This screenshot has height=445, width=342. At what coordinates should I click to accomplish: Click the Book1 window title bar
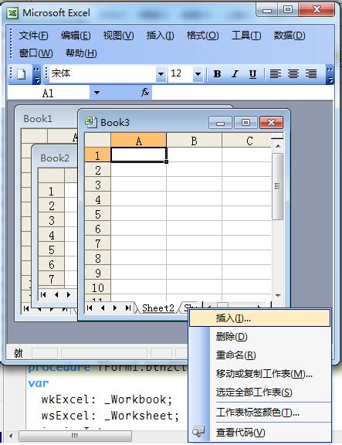(47, 118)
